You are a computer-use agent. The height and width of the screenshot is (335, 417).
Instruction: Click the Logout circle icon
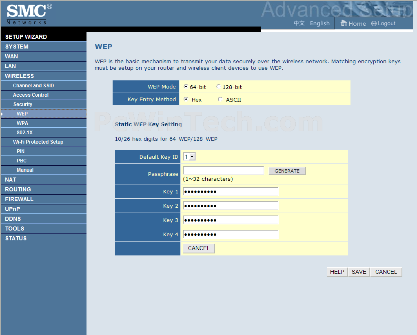[x=374, y=24]
